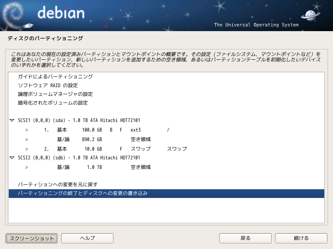This screenshot has height=249, width=333.
Task: Collapse the SCSI1 (sda) disk triangle
Action: [12, 120]
